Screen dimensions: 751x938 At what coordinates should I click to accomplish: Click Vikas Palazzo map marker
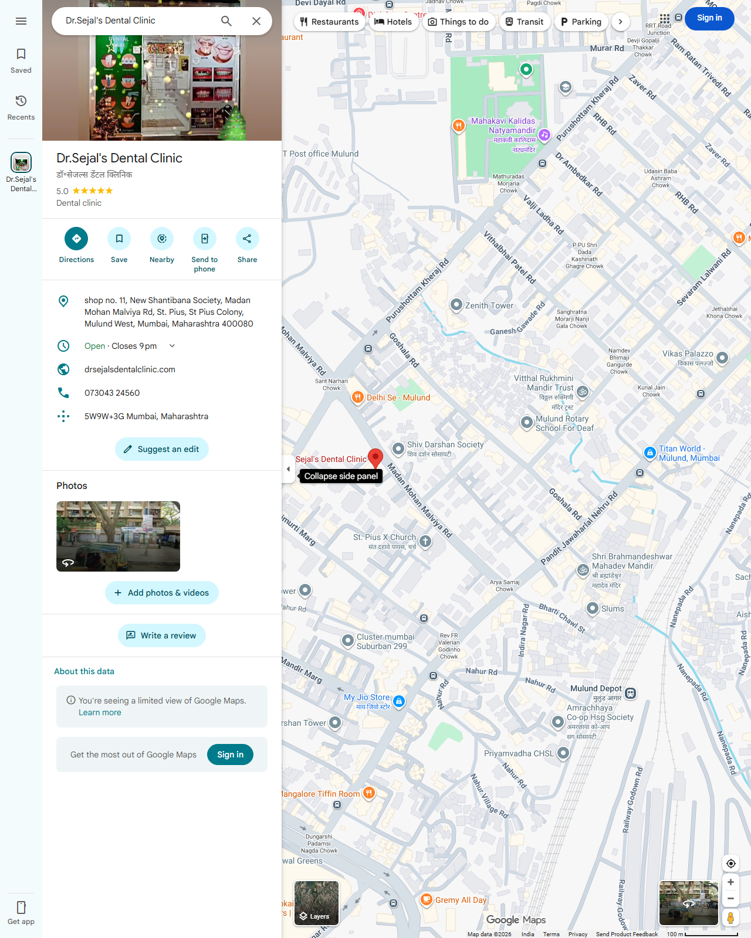coord(722,358)
